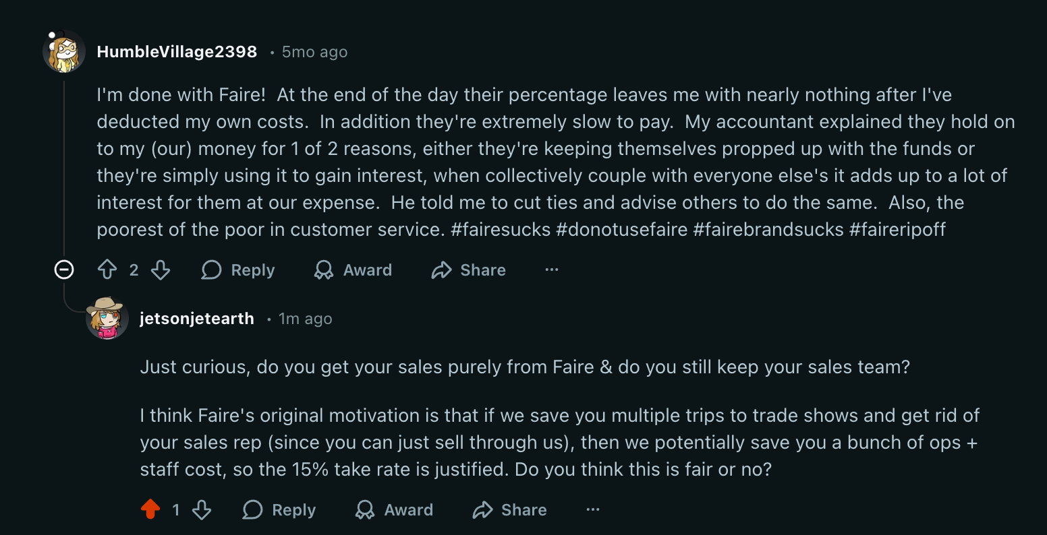
Task: Open HumbleVillage2398's user profile link
Action: 177,52
